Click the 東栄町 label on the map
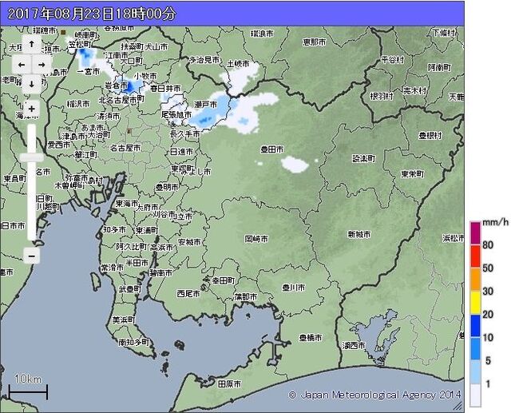This screenshot has width=511, height=413. pos(413,174)
